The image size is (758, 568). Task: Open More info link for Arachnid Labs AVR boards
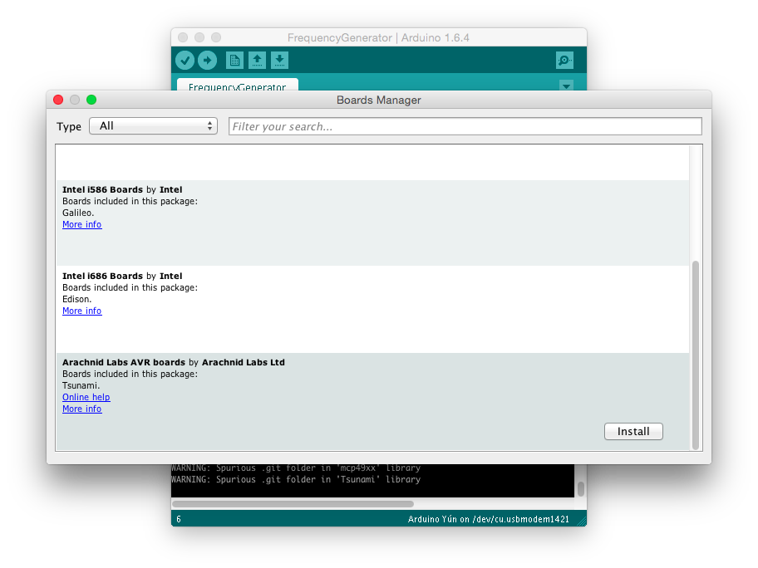82,409
